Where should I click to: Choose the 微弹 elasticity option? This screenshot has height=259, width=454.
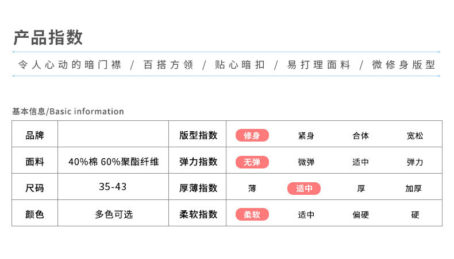click(x=306, y=162)
